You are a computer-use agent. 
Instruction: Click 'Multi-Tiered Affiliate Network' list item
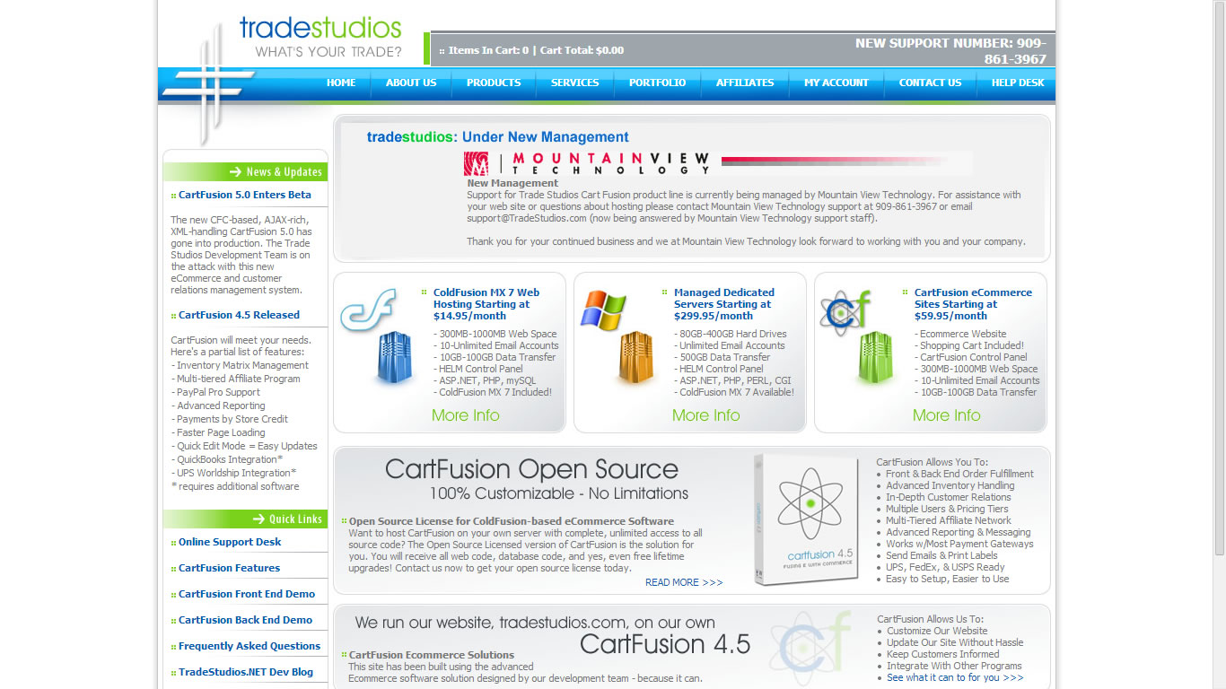pos(949,520)
